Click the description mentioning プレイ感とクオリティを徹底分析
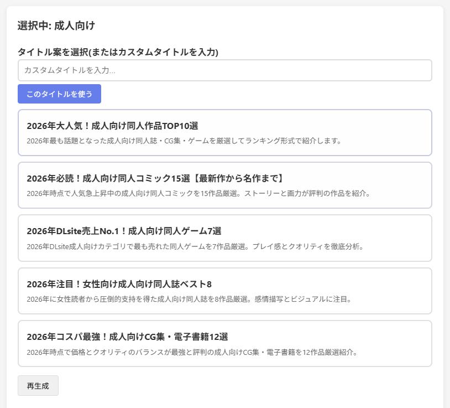The height and width of the screenshot is (408, 450). [195, 246]
